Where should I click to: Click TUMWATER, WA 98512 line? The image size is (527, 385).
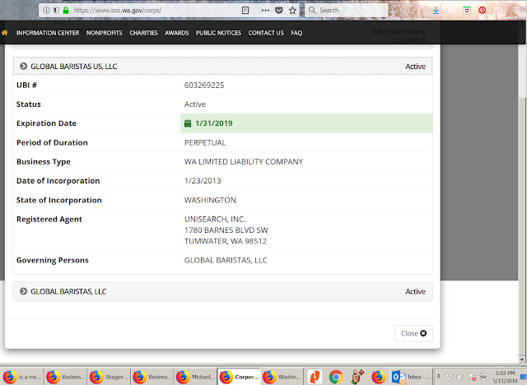pos(226,241)
